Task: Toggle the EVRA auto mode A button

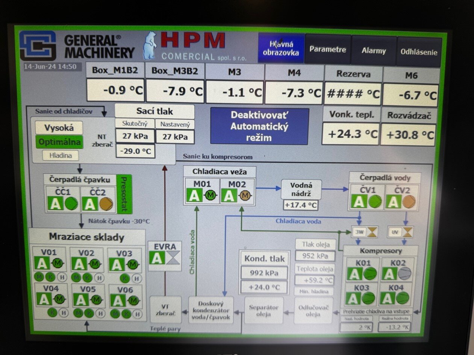Action: 156,259
